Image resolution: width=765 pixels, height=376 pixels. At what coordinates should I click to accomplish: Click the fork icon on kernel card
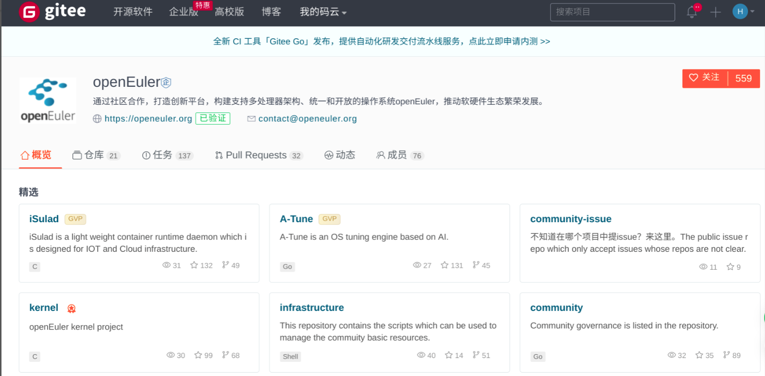click(x=225, y=355)
